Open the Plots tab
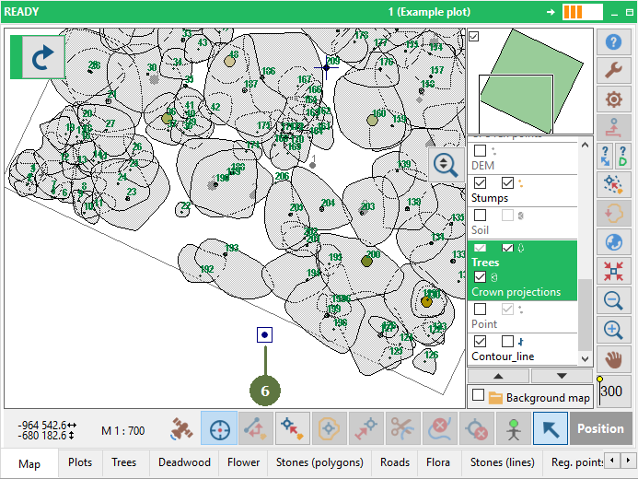Viewport: 638px width, 479px height. pos(80,462)
